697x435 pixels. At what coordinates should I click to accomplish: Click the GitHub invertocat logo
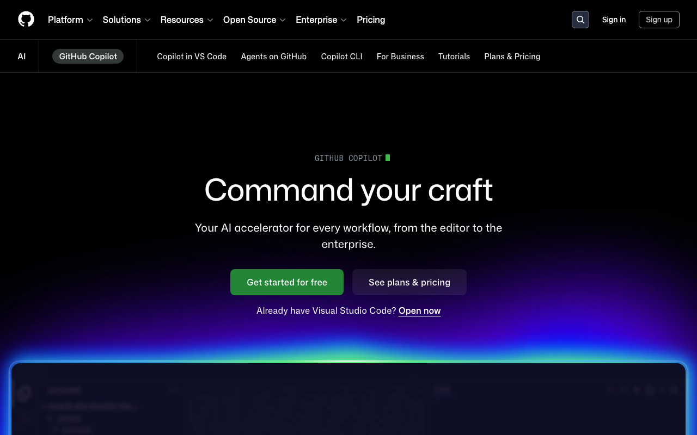pyautogui.click(x=26, y=20)
